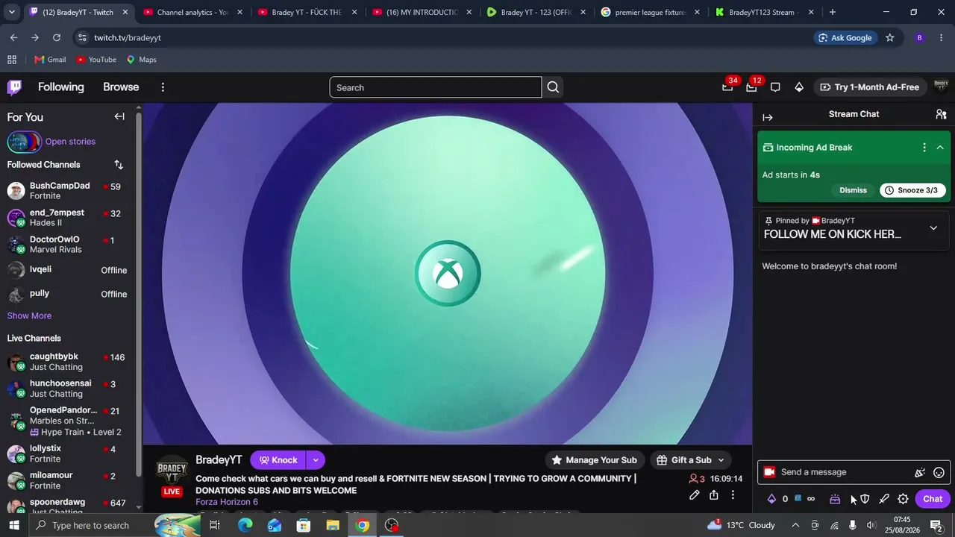The width and height of the screenshot is (955, 537).
Task: Open the Gift a Sub dropdown
Action: 690,460
